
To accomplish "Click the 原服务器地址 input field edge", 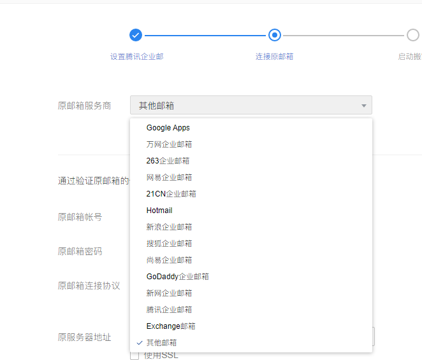I will (374, 336).
